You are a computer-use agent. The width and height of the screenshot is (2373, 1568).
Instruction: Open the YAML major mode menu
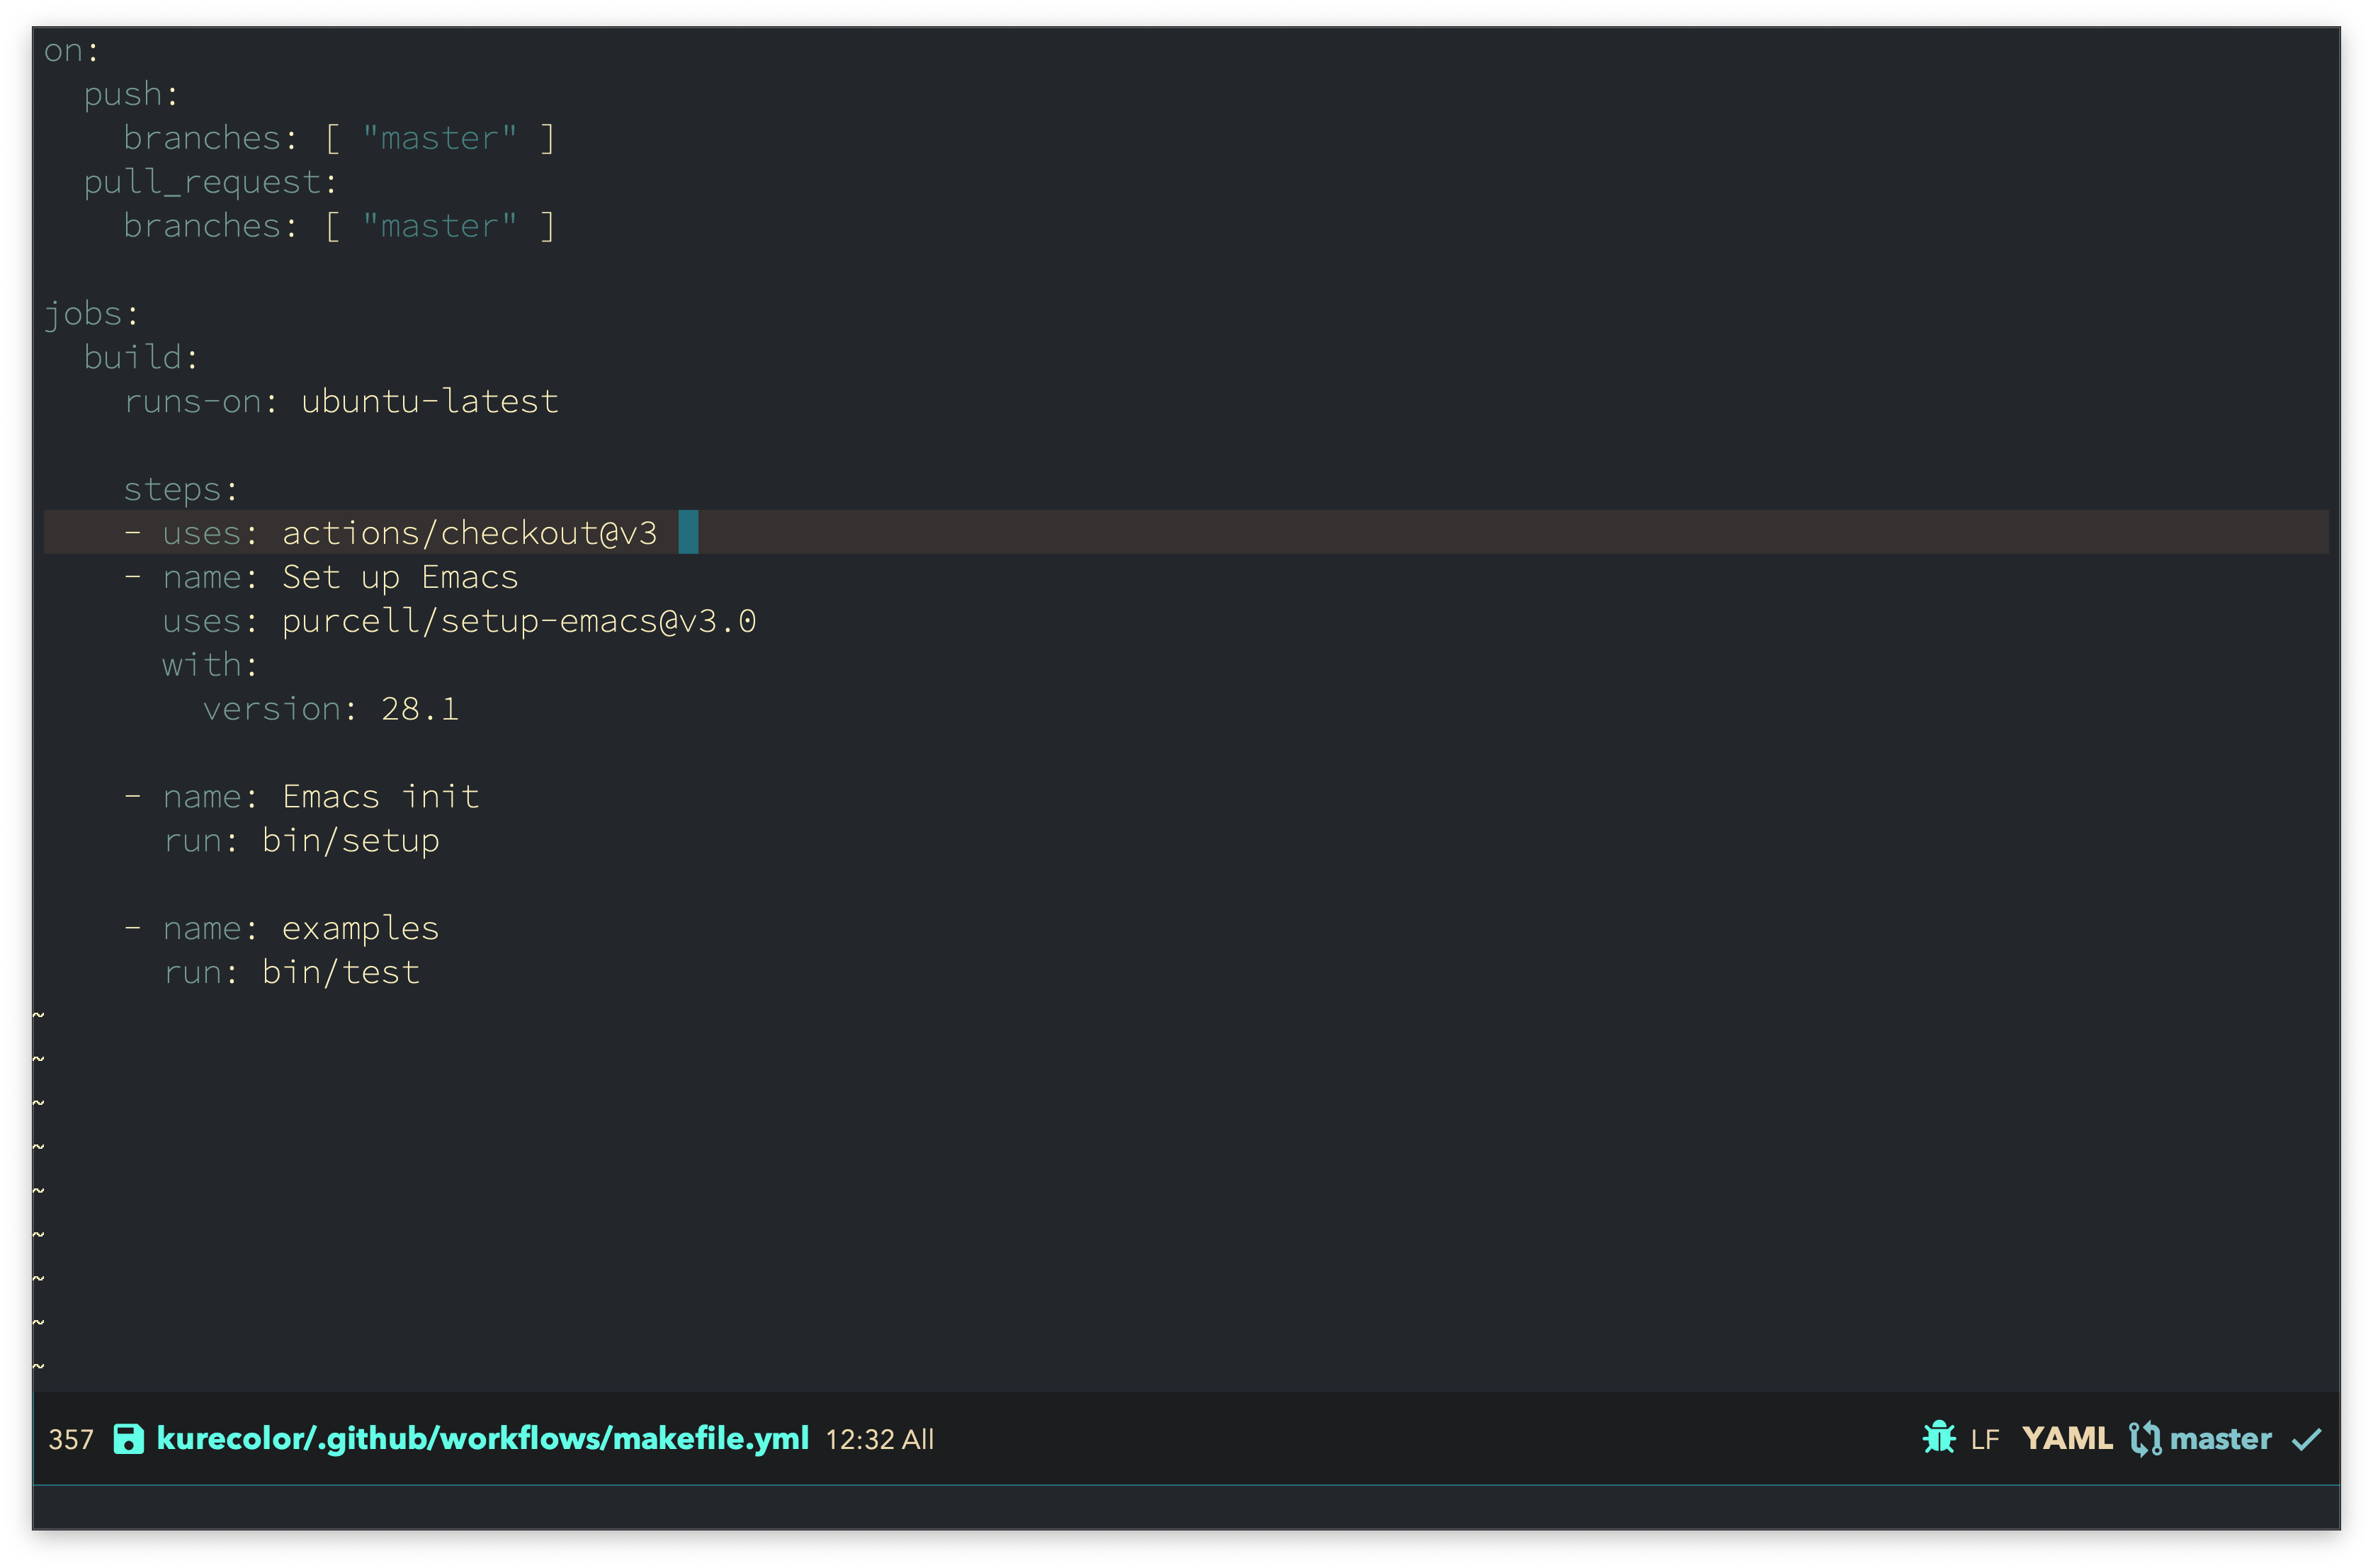point(2066,1439)
